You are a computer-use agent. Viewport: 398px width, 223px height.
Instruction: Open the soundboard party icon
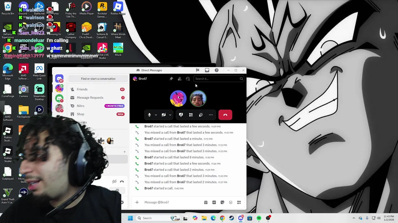[x=201, y=115]
